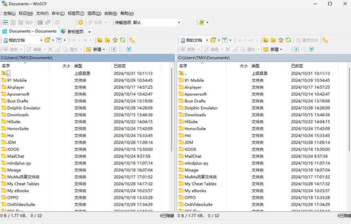Unselect files with the − icon in the right panel
The height and width of the screenshot is (224, 351).
tap(304, 49)
